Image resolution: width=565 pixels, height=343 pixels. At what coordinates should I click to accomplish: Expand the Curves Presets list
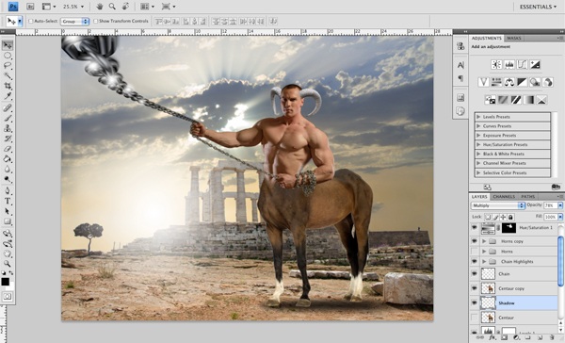(x=478, y=126)
